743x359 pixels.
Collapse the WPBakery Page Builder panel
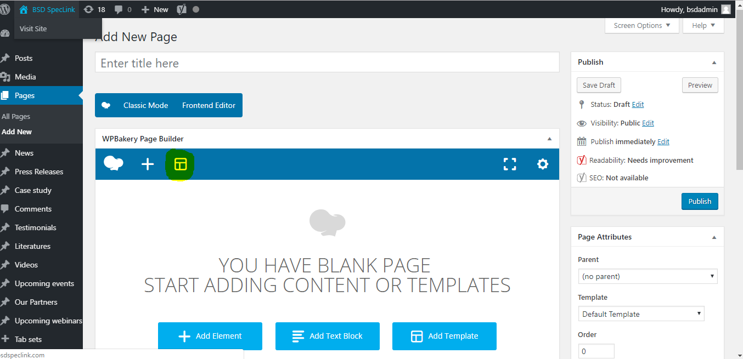(x=549, y=139)
